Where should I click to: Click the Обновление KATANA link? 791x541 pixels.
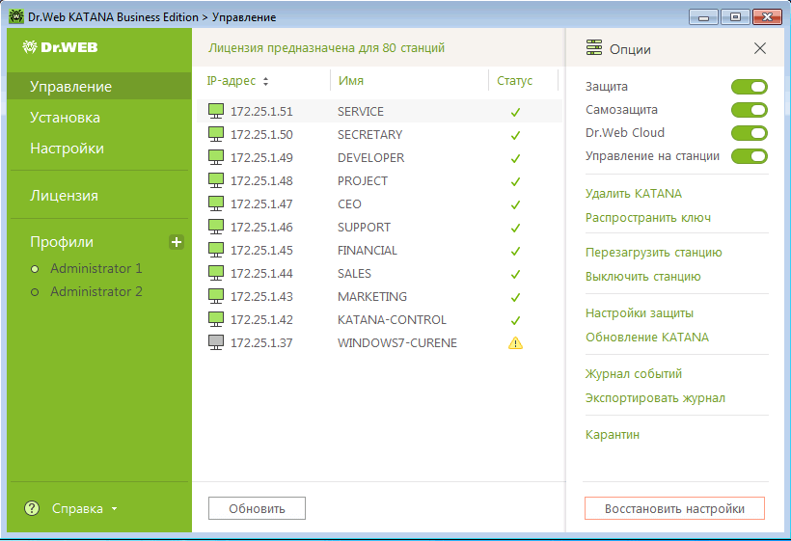click(x=647, y=337)
